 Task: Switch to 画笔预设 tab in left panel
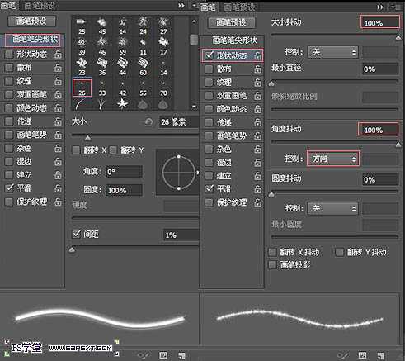(x=40, y=6)
